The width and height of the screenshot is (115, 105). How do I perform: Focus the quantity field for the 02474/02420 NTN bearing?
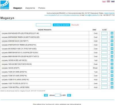104,33
